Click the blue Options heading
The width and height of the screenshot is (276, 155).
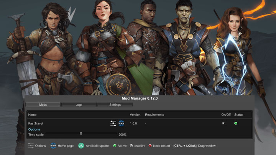(x=34, y=129)
